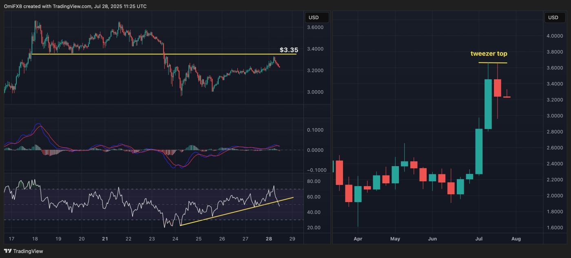
Task: Select the short yellow line above the tweezer candles
Action: tap(493, 63)
